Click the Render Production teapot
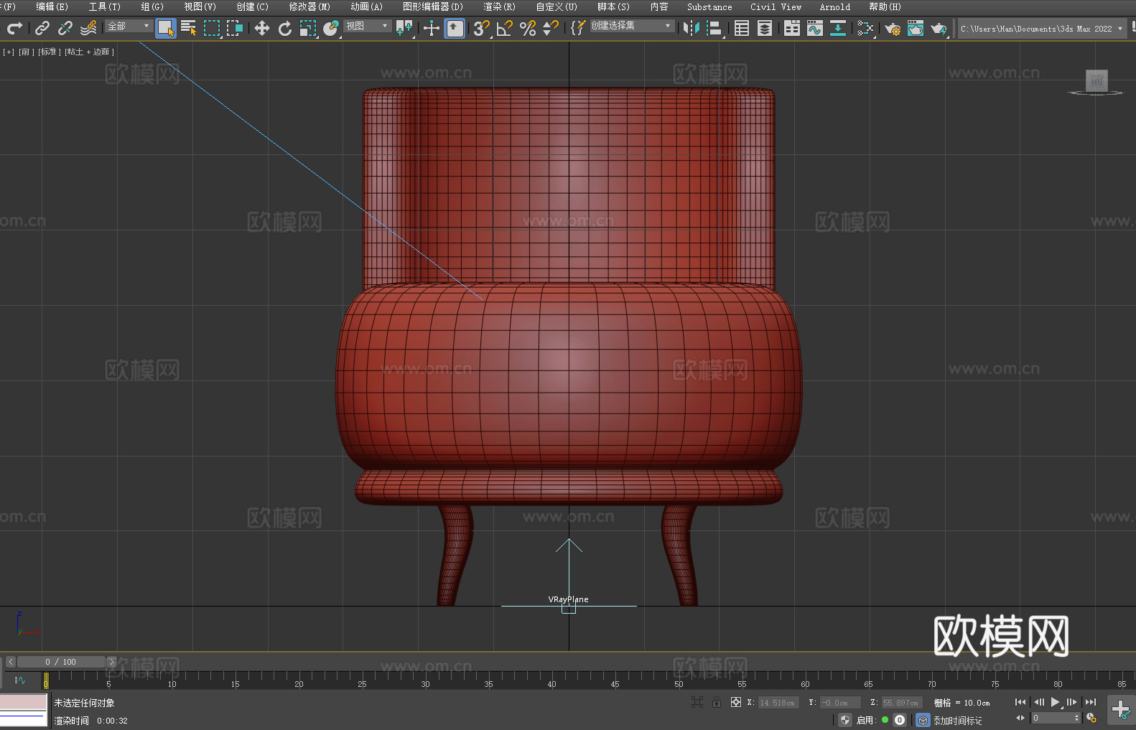The width and height of the screenshot is (1136, 730). click(939, 28)
